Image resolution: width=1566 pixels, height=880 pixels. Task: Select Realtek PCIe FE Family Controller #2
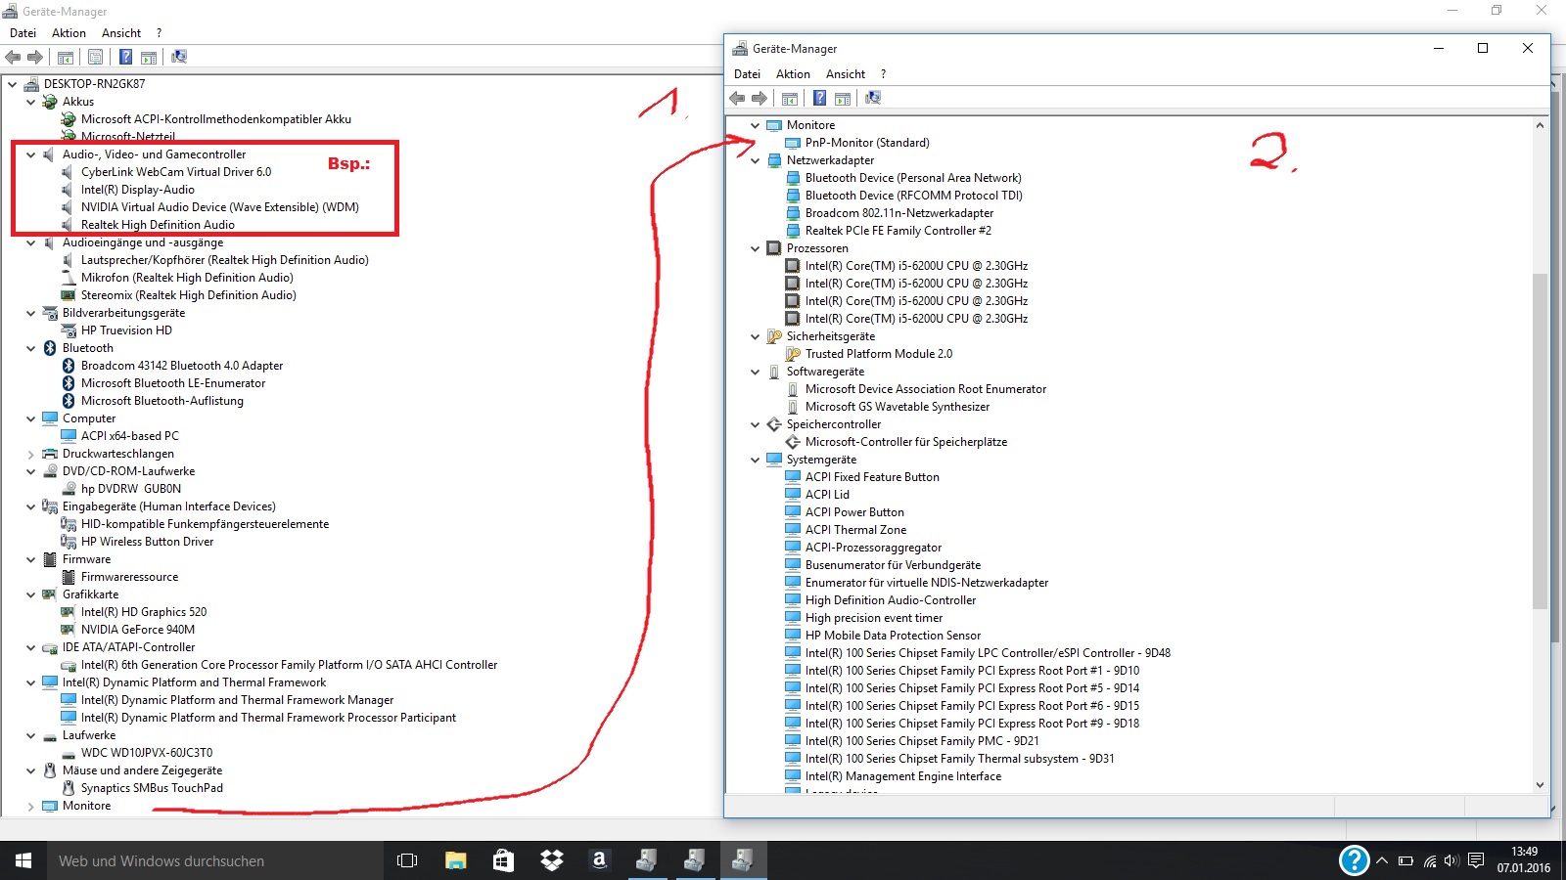[x=898, y=231]
